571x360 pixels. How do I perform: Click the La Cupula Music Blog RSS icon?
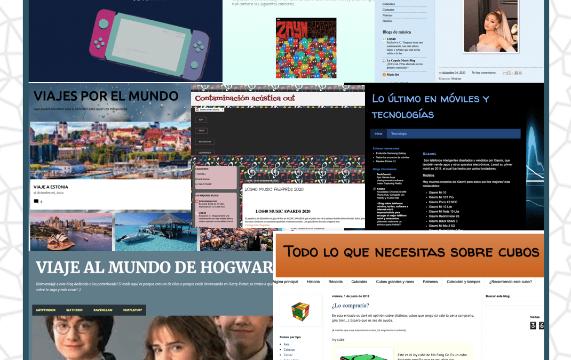click(384, 61)
